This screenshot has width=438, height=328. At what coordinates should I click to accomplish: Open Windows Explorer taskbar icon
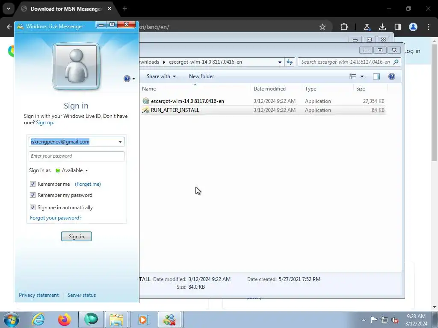(116, 319)
